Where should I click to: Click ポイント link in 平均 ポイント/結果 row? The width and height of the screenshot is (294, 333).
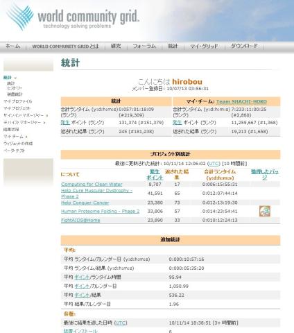82,295
